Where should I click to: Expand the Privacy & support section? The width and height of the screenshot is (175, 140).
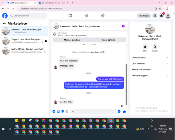pos(150,76)
